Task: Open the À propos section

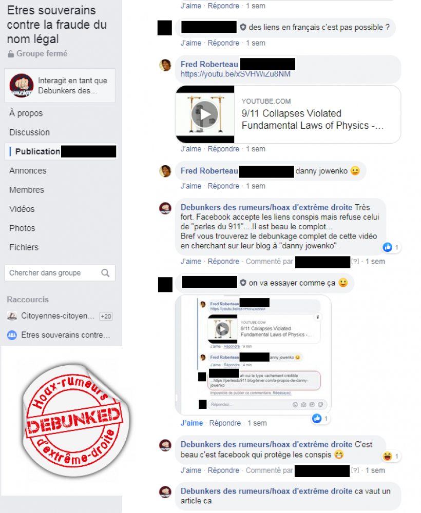Action: tap(26, 113)
